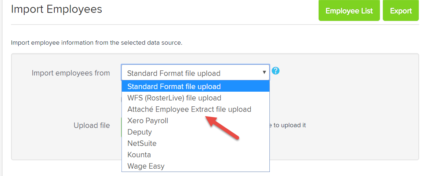This screenshot has height=176, width=421.
Task: Click the Import Employees page heading
Action: click(x=57, y=9)
